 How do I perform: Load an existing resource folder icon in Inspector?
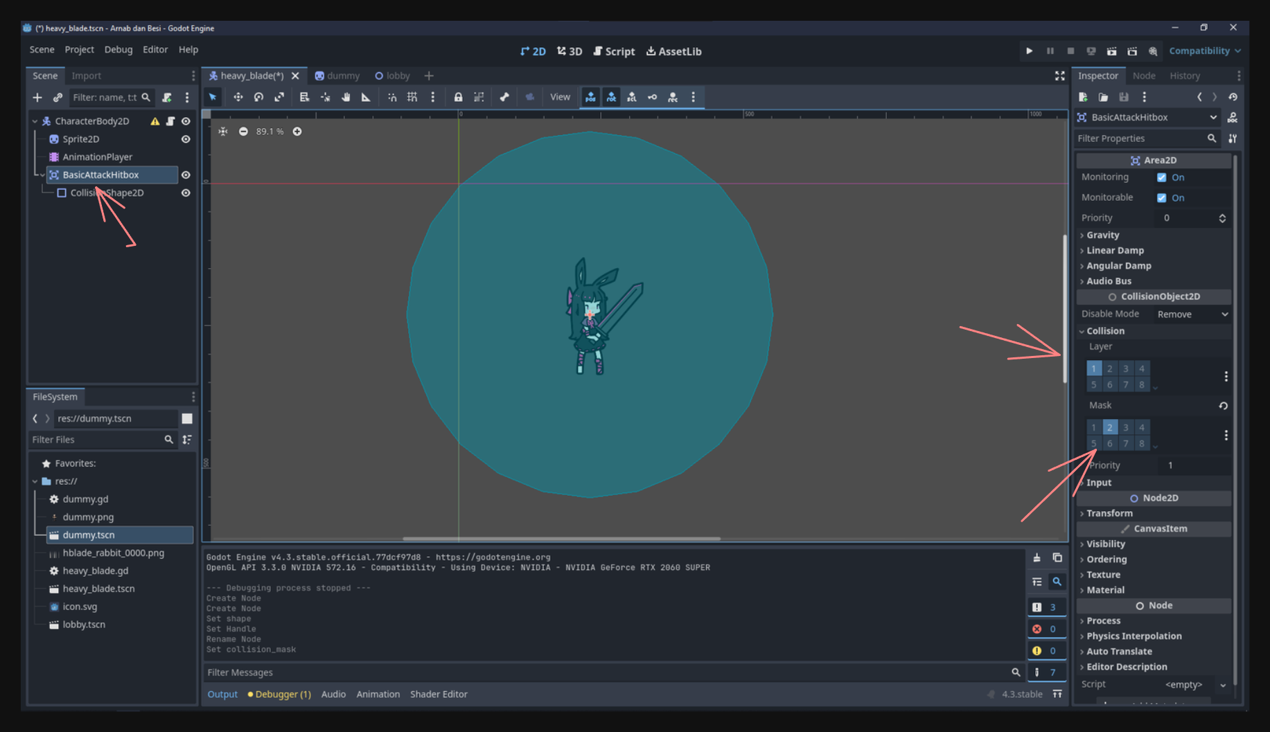1103,97
